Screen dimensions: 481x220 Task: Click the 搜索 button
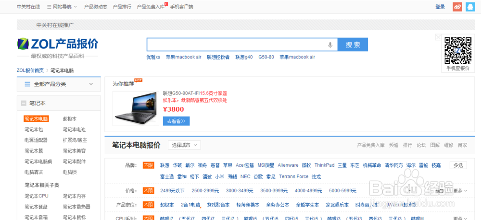pyautogui.click(x=353, y=45)
